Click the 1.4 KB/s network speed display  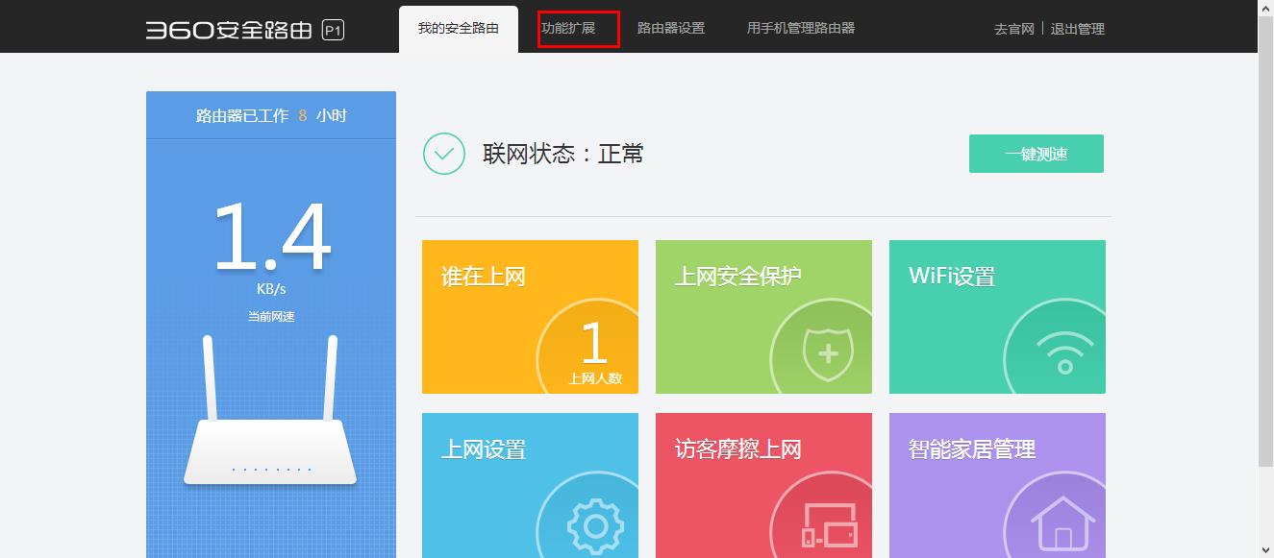coord(270,250)
